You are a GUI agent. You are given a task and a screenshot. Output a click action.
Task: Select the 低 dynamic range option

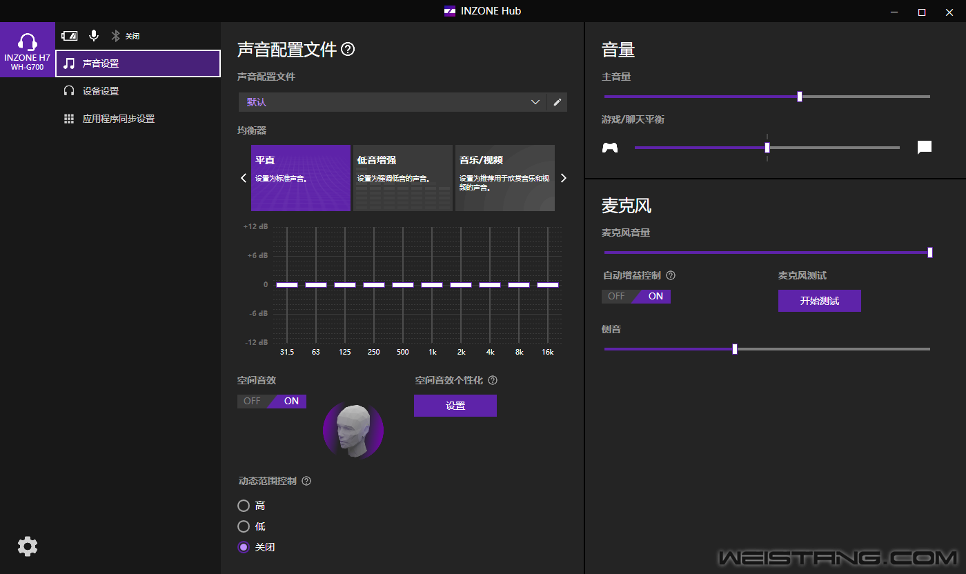pyautogui.click(x=244, y=526)
